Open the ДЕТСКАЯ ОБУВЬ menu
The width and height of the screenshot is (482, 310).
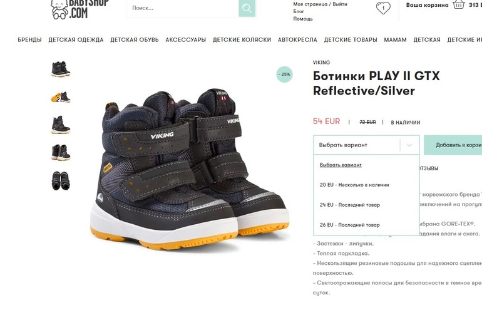click(135, 39)
